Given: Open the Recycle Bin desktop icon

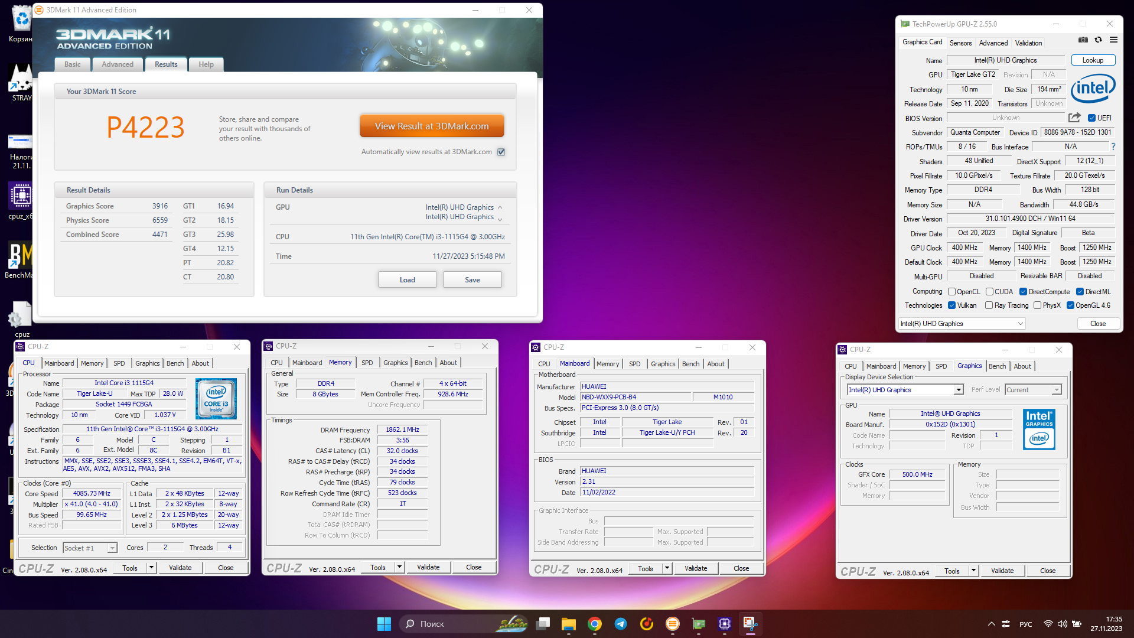Looking at the screenshot, I should pyautogui.click(x=22, y=24).
